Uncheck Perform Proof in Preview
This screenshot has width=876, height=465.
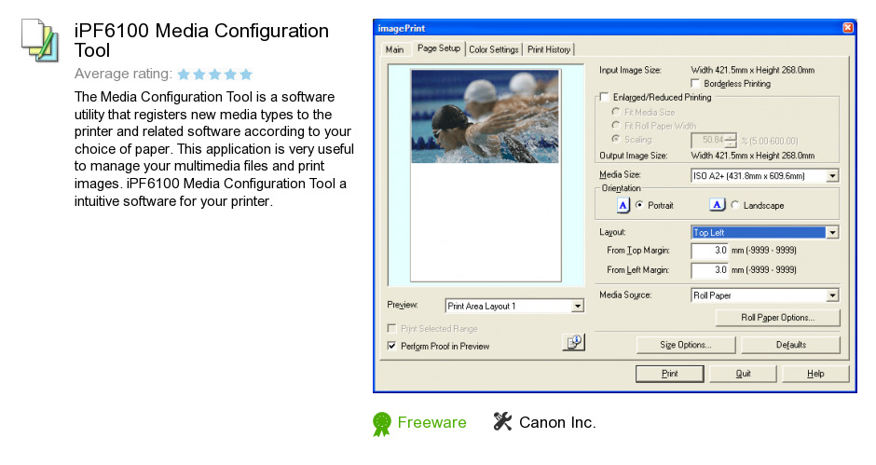tap(391, 346)
